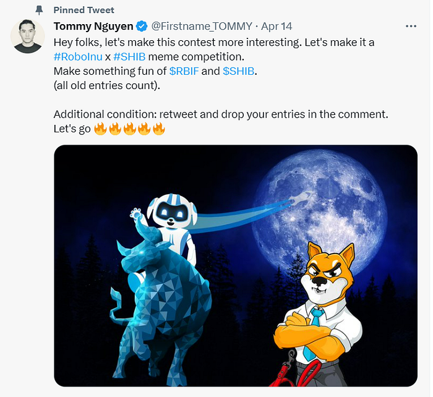
Task: Click the Apr 14 timestamp
Action: (277, 26)
